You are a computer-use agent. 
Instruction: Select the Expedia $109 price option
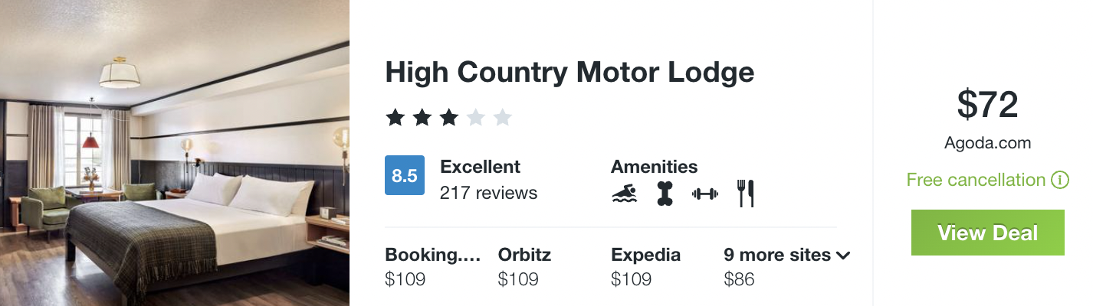pos(645,266)
